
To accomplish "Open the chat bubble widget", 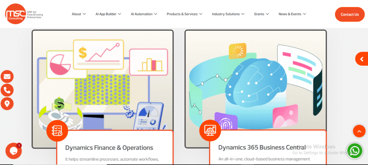I will [x=13, y=151].
